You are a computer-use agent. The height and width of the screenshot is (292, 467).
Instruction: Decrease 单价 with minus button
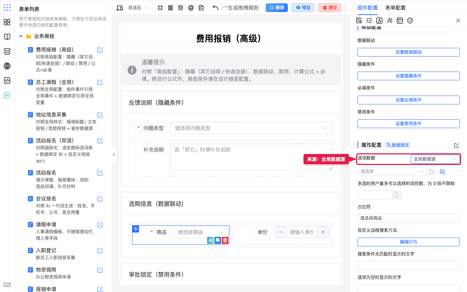[x=281, y=232]
